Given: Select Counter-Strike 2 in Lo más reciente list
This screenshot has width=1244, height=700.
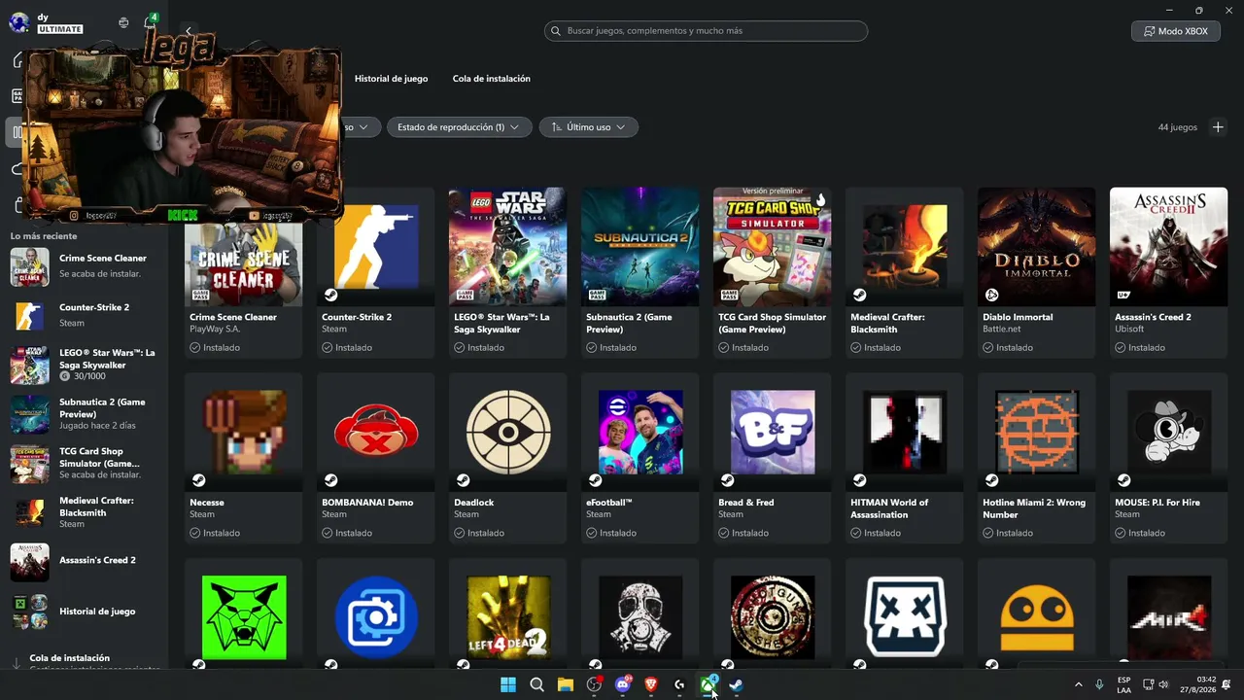Looking at the screenshot, I should pyautogui.click(x=86, y=315).
